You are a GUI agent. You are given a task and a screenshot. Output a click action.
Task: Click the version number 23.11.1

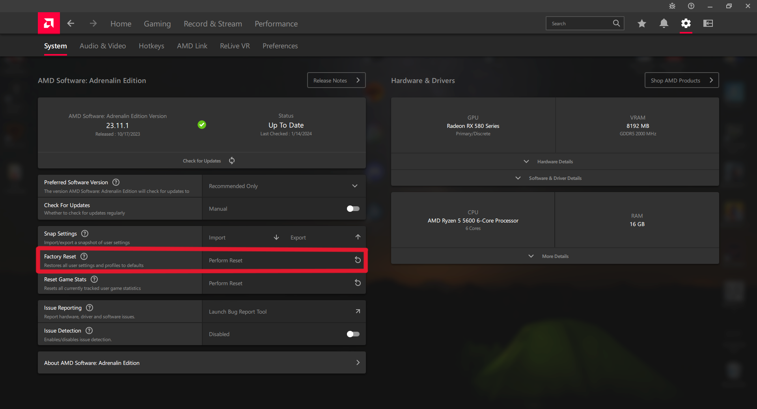[117, 125]
